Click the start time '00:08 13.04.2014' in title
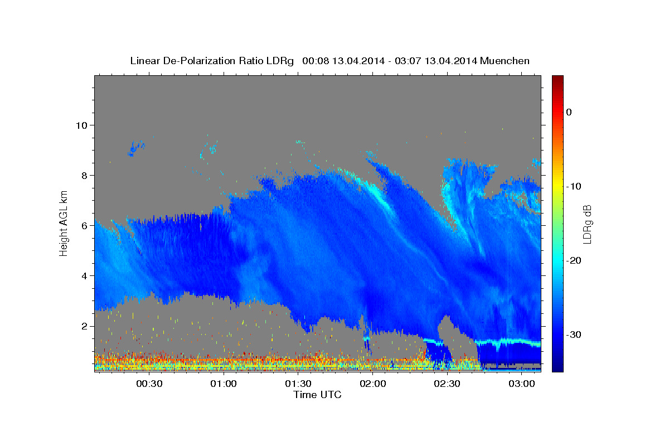 coord(343,61)
